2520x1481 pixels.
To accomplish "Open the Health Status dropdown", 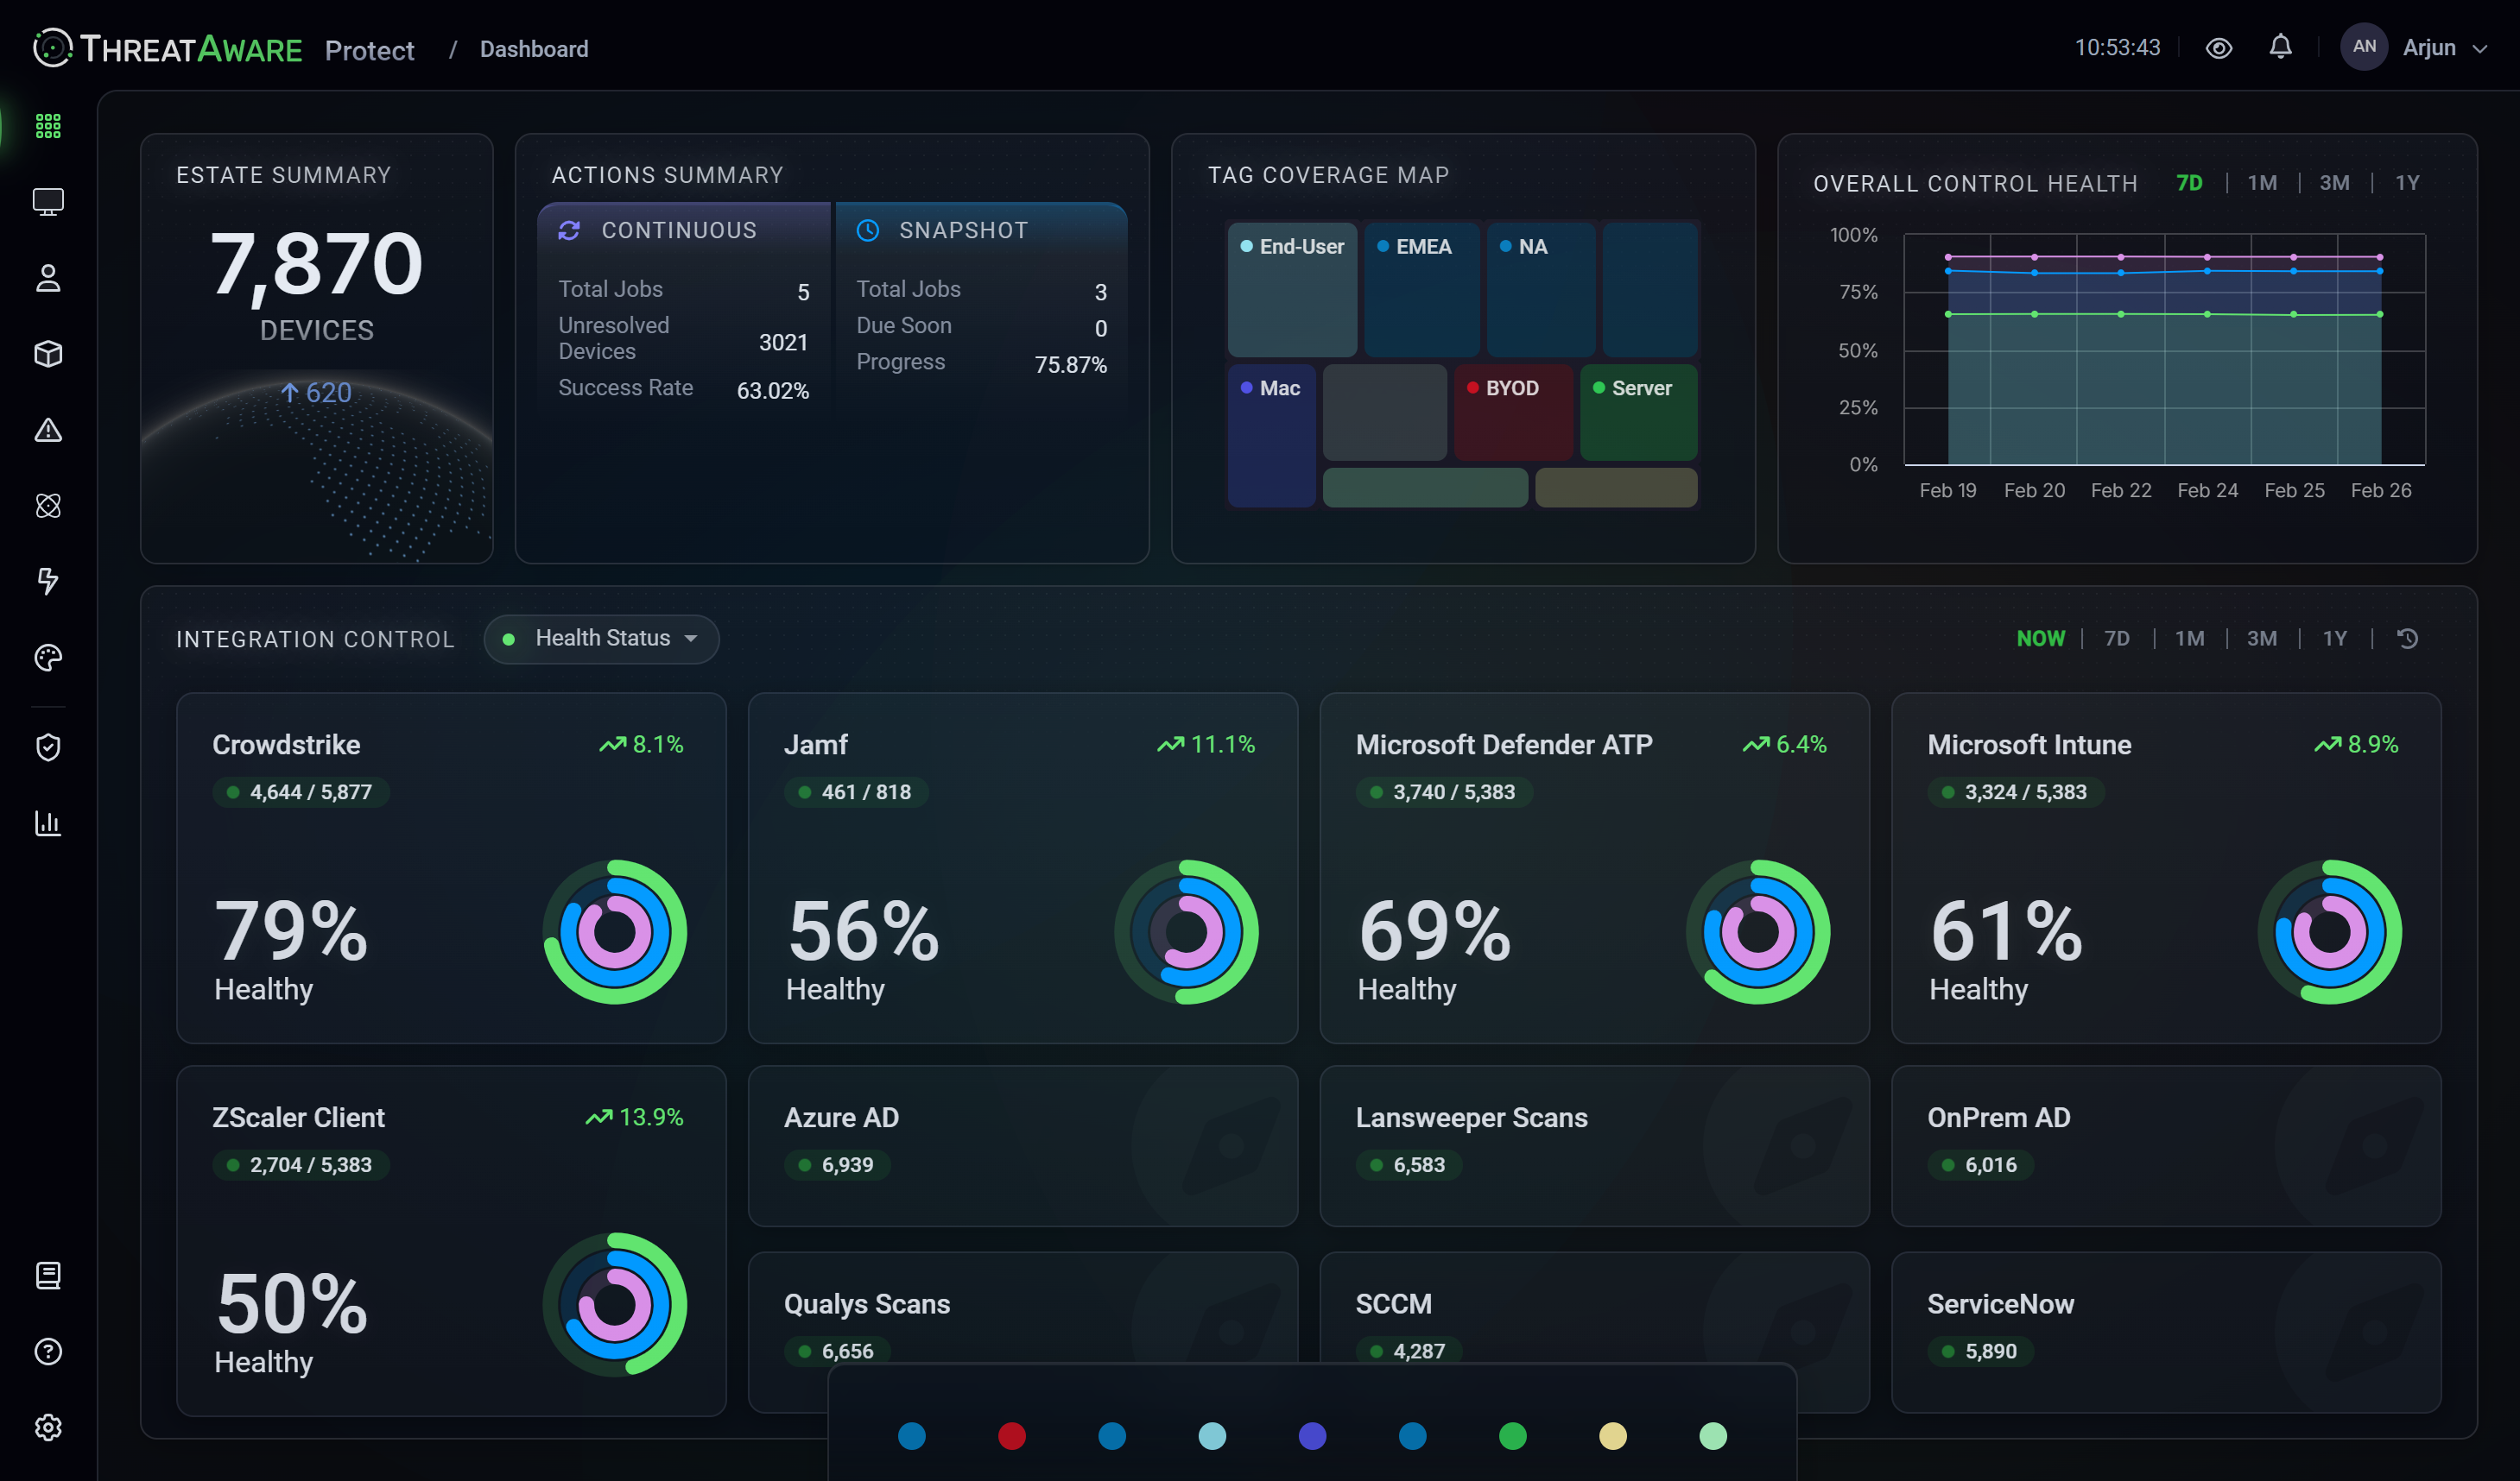I will tap(601, 639).
